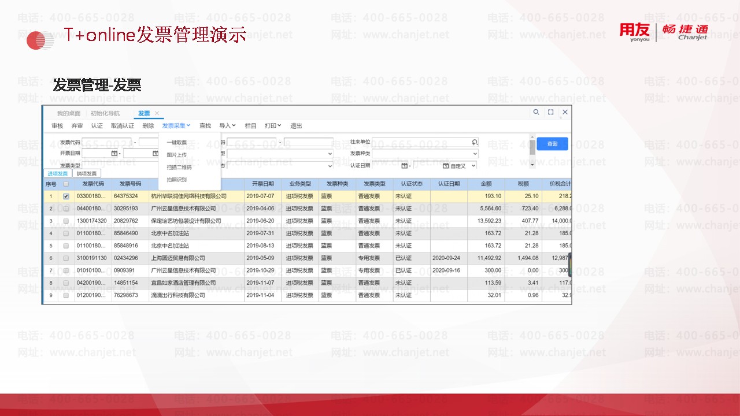The height and width of the screenshot is (416, 740).
Task: Click the filter panel scrollbar thumb
Action: pyautogui.click(x=532, y=147)
